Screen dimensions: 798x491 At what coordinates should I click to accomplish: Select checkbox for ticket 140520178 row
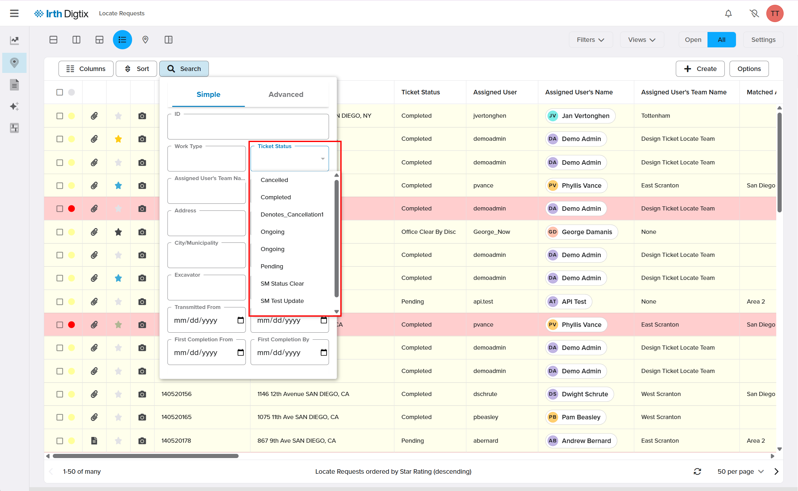point(59,441)
